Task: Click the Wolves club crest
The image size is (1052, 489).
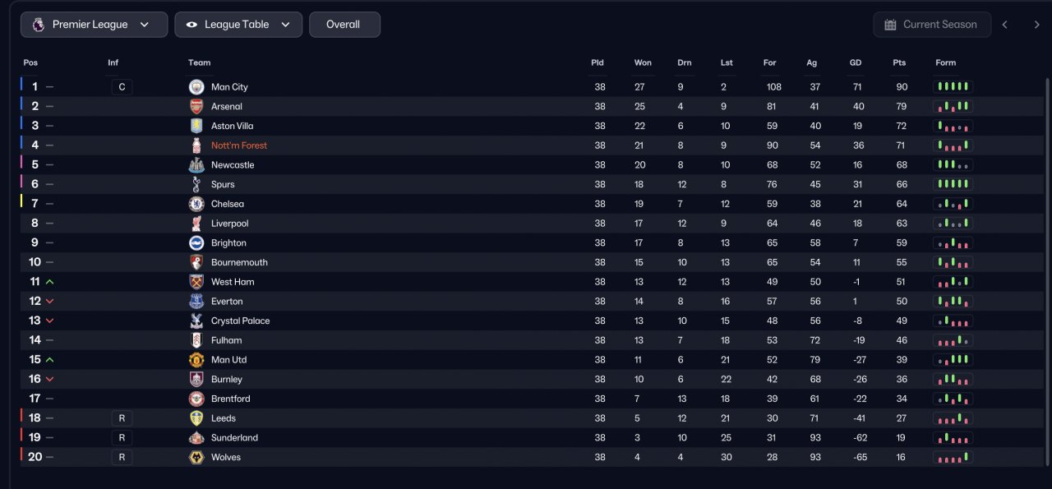Action: click(x=196, y=457)
